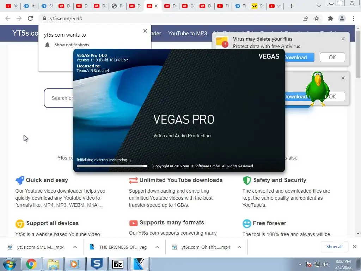Open 7-Zip from the taskbar
This screenshot has width=361, height=271.
118,264
